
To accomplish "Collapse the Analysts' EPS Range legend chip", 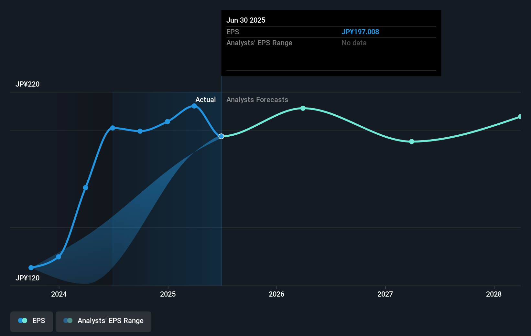I will pos(103,321).
